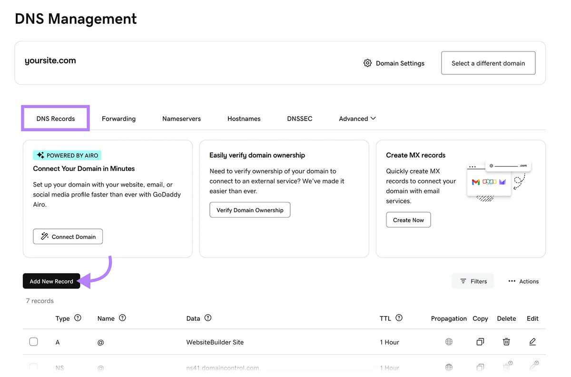Click the Connect Your Domain in Minutes heading
Screen dimensions: 571x377
point(84,169)
